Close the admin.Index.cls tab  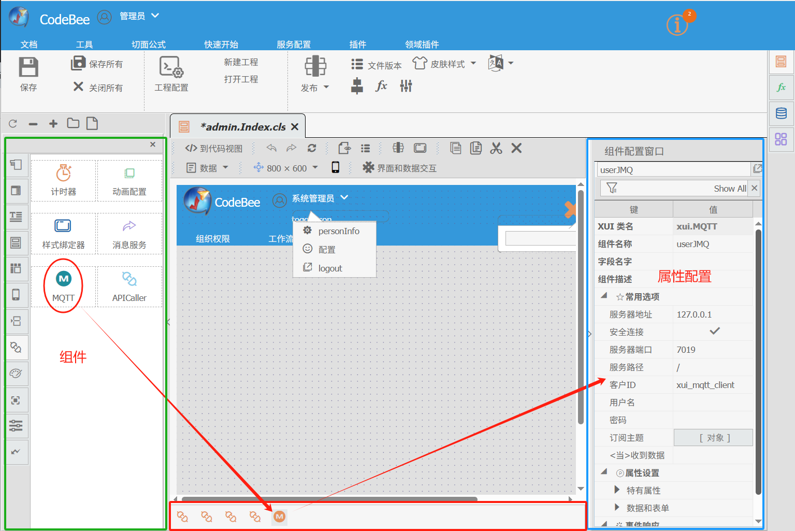tap(295, 127)
